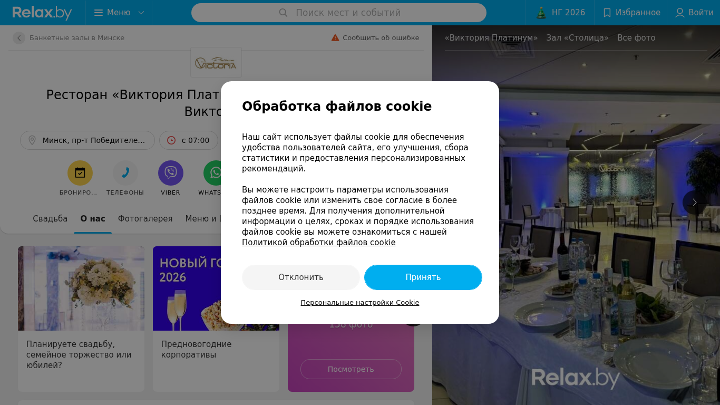Select the Свадьба tab
The width and height of the screenshot is (720, 405).
click(50, 219)
